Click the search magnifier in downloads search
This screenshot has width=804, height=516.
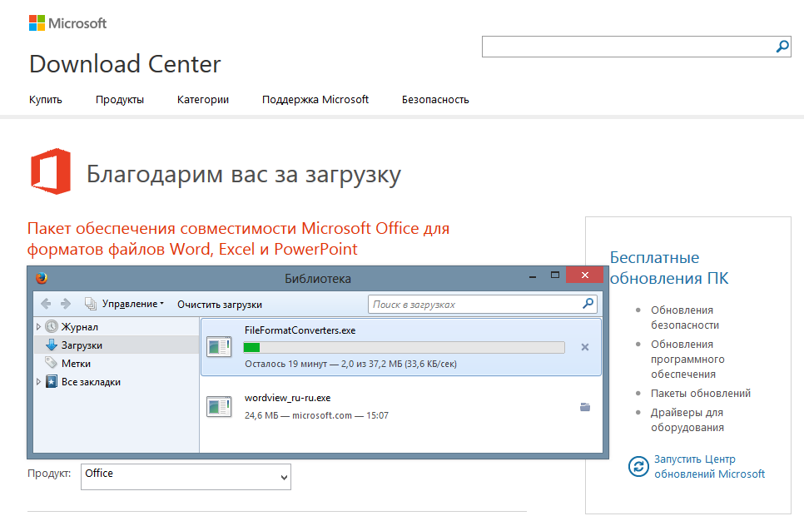coord(588,304)
